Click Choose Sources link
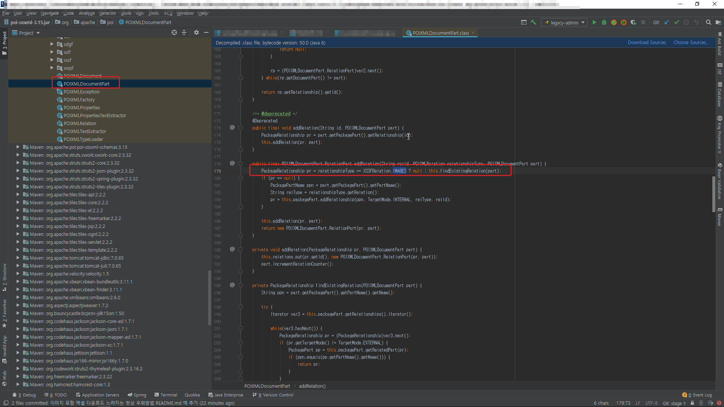 (x=691, y=43)
